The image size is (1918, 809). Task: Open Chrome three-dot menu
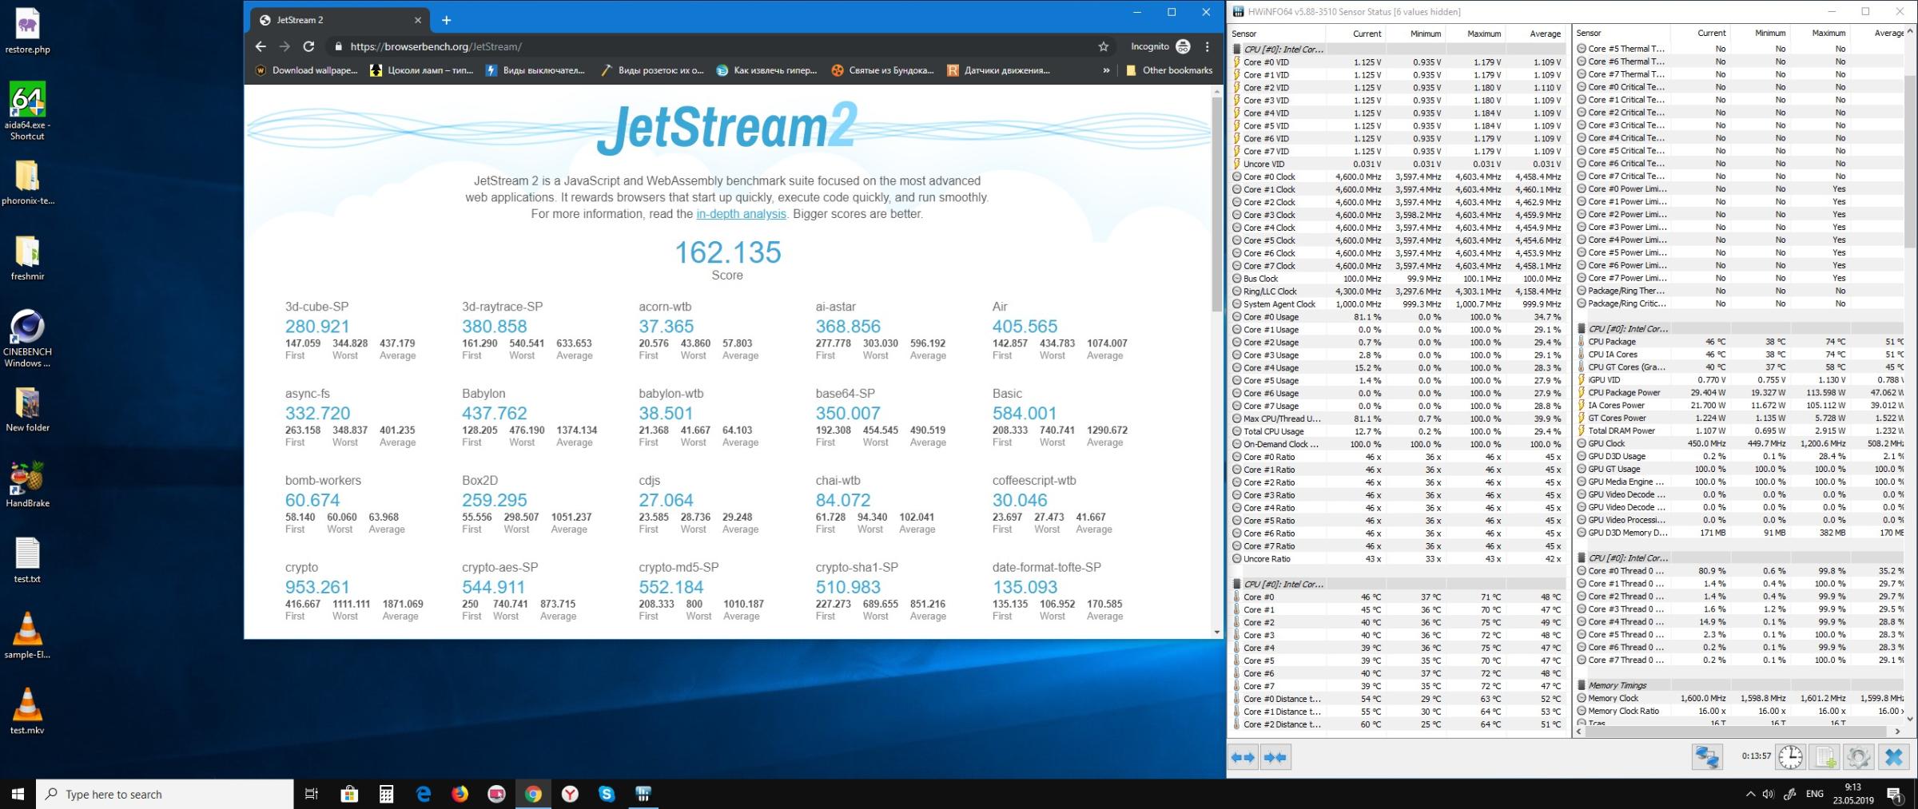coord(1208,46)
